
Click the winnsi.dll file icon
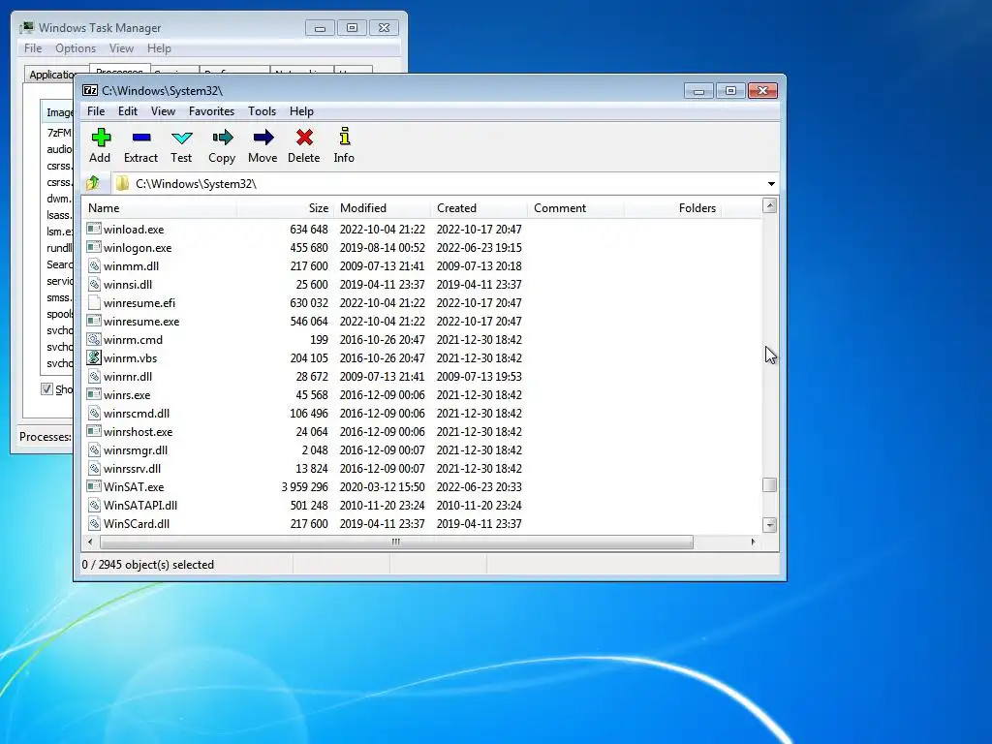[x=94, y=284]
